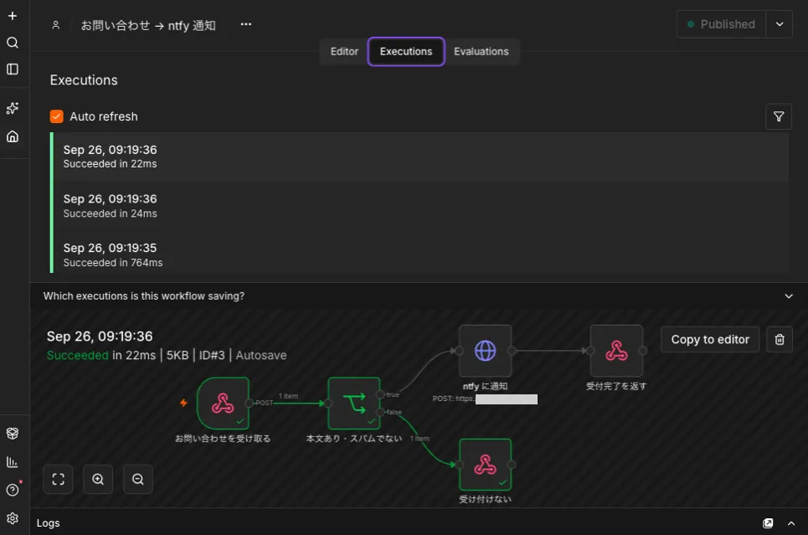808x535 pixels.
Task: Open the help question mark icon
Action: point(13,490)
